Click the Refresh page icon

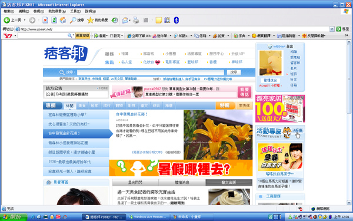point(54,20)
